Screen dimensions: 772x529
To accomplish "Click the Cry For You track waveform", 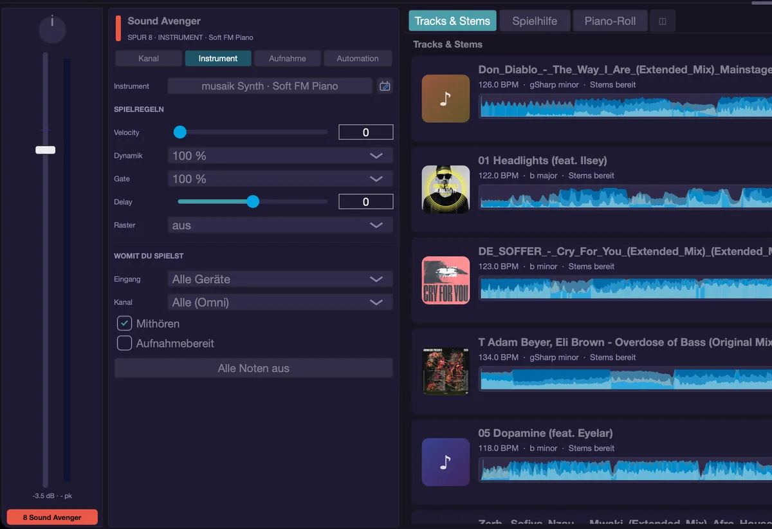I will pos(625,288).
